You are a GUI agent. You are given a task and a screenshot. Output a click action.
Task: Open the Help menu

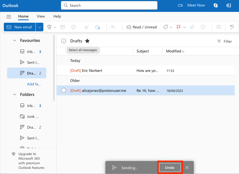(x=57, y=16)
